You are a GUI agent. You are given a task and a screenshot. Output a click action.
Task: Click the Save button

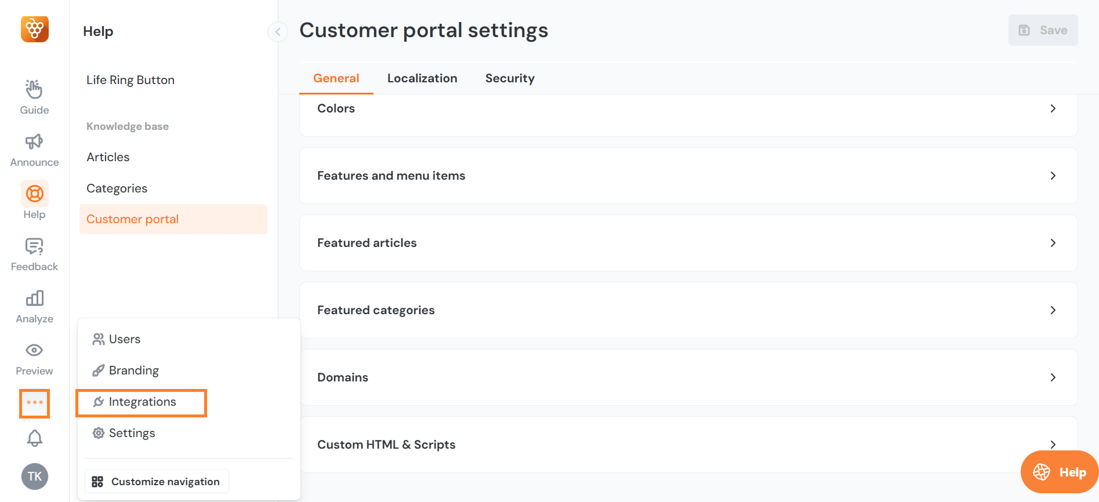tap(1043, 30)
